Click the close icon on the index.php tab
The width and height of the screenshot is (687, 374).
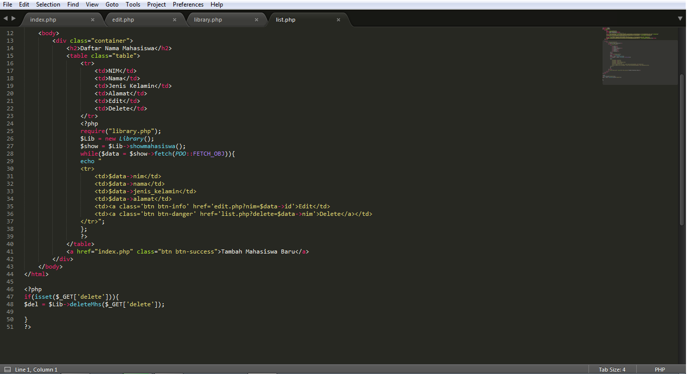92,20
